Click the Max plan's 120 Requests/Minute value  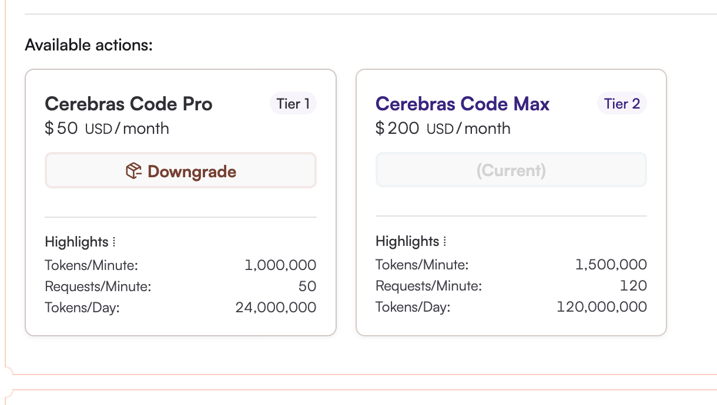pyautogui.click(x=634, y=286)
